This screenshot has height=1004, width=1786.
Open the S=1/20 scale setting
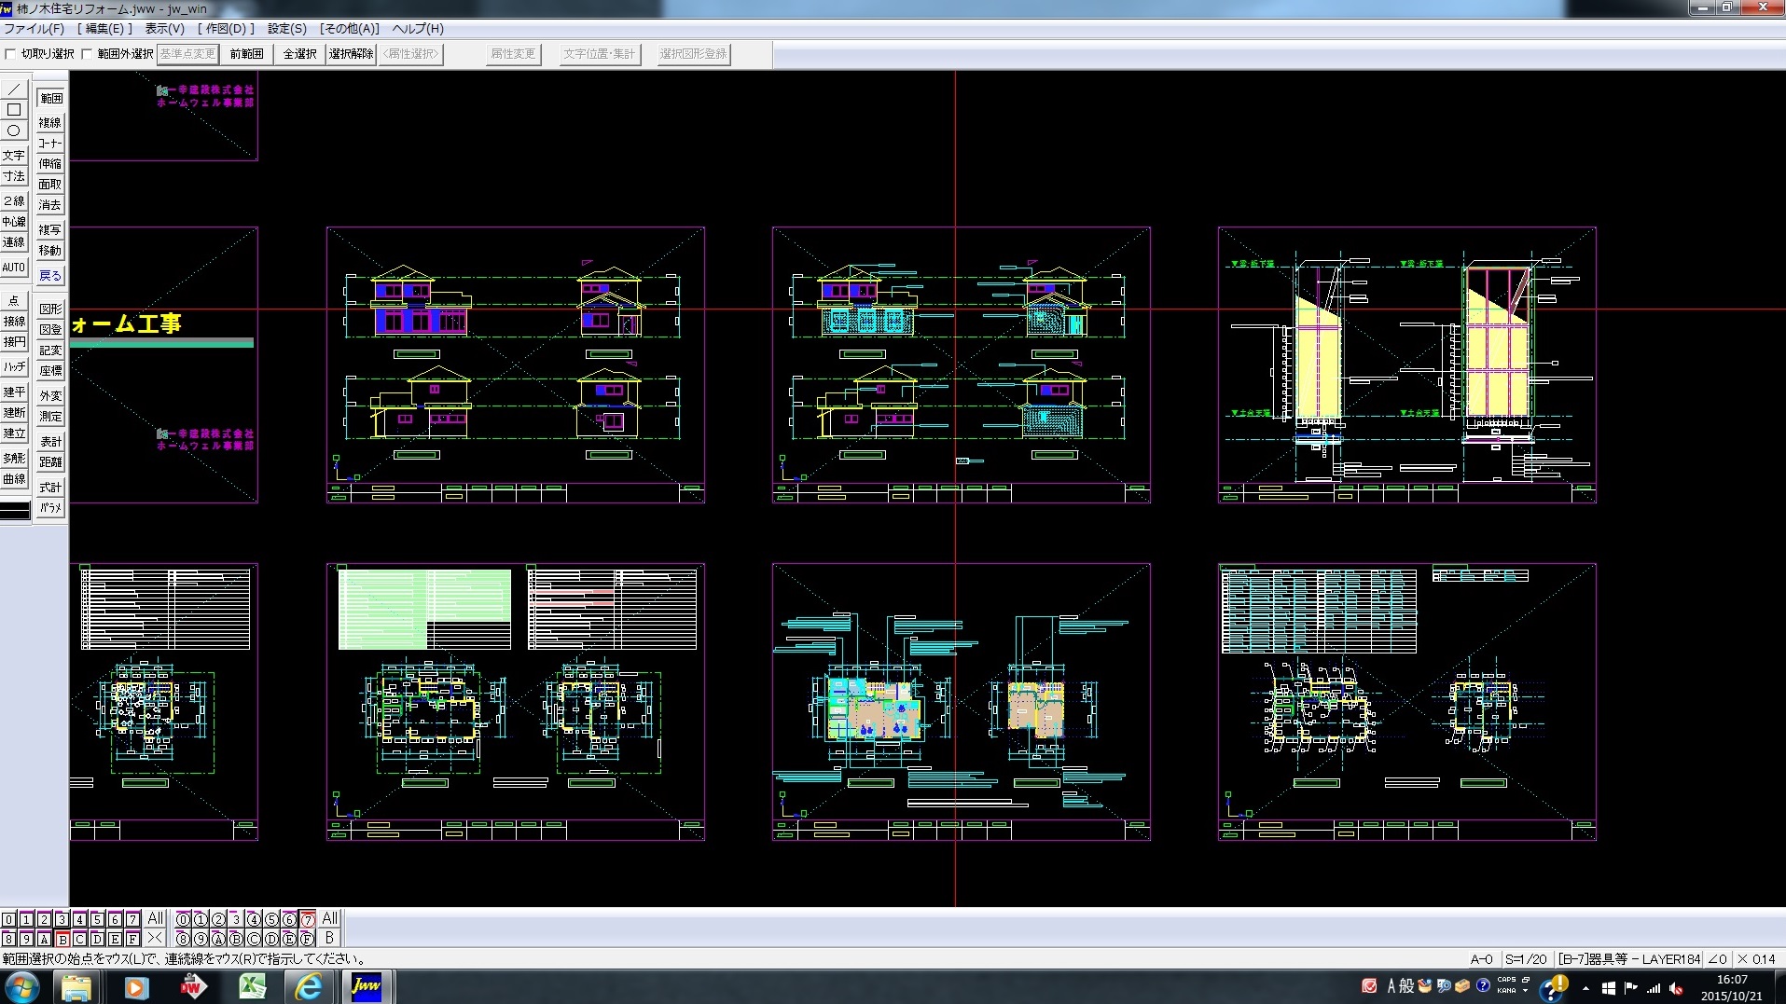pyautogui.click(x=1525, y=958)
